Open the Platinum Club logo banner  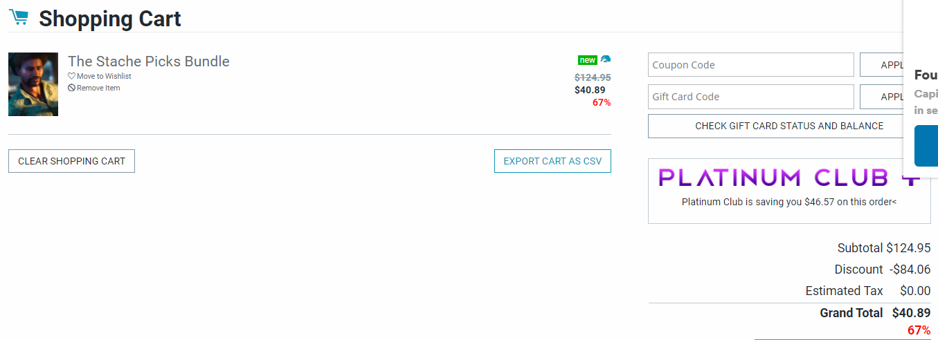(788, 178)
